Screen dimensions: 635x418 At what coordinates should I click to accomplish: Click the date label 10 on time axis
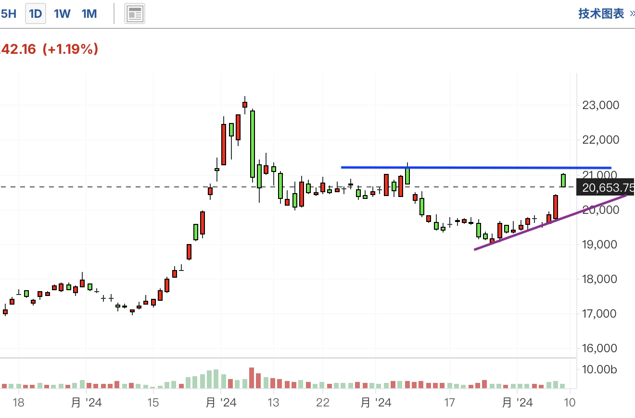(570, 402)
